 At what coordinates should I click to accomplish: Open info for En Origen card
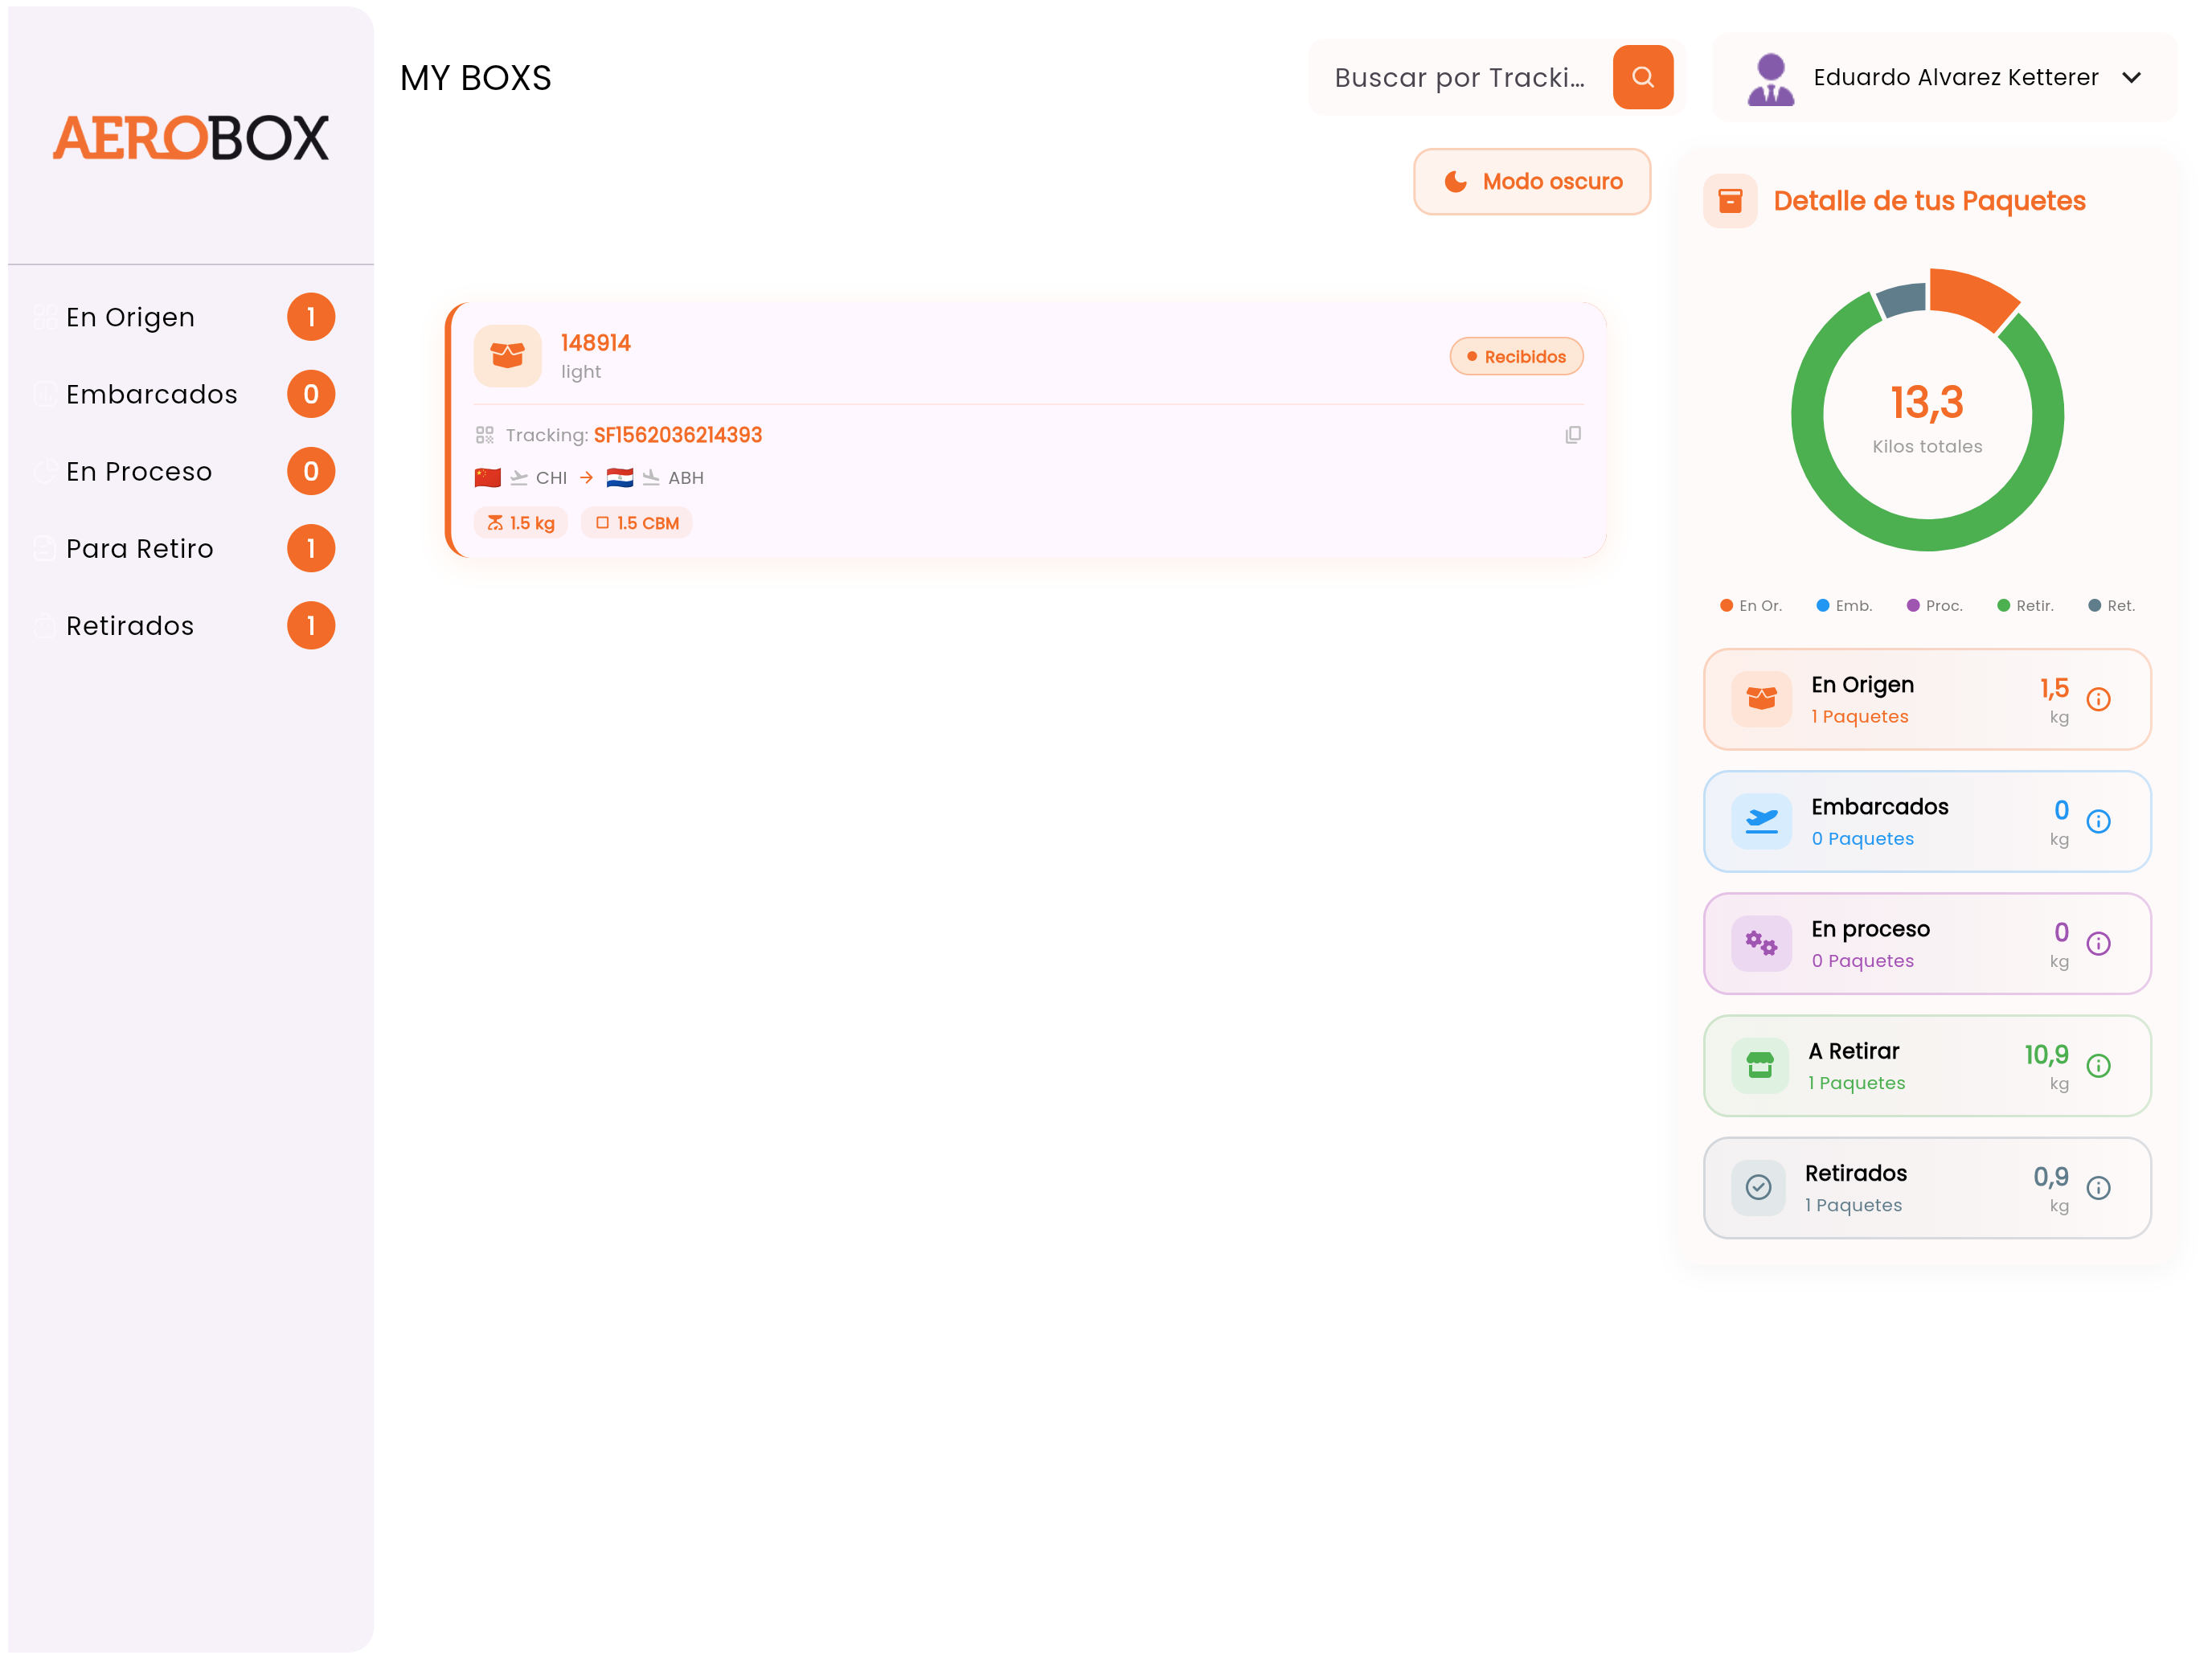(2098, 699)
